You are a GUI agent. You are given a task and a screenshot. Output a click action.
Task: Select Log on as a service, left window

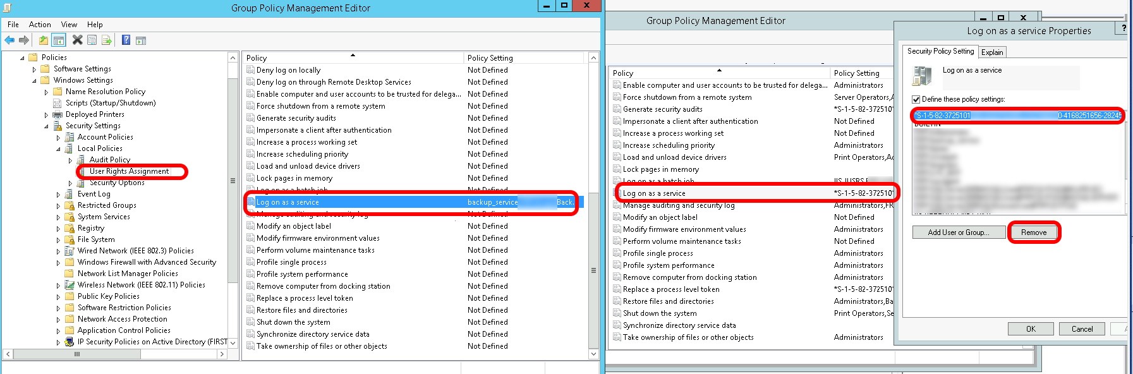click(x=413, y=202)
